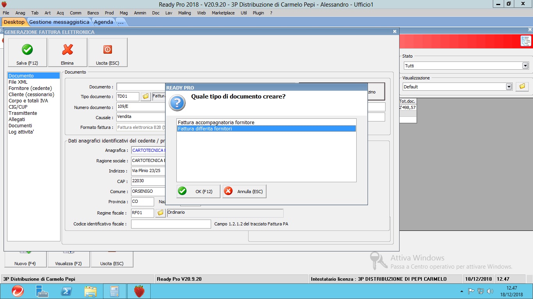Click the volume speaker tray icon
Viewport: 533px width, 299px height.
[x=490, y=291]
